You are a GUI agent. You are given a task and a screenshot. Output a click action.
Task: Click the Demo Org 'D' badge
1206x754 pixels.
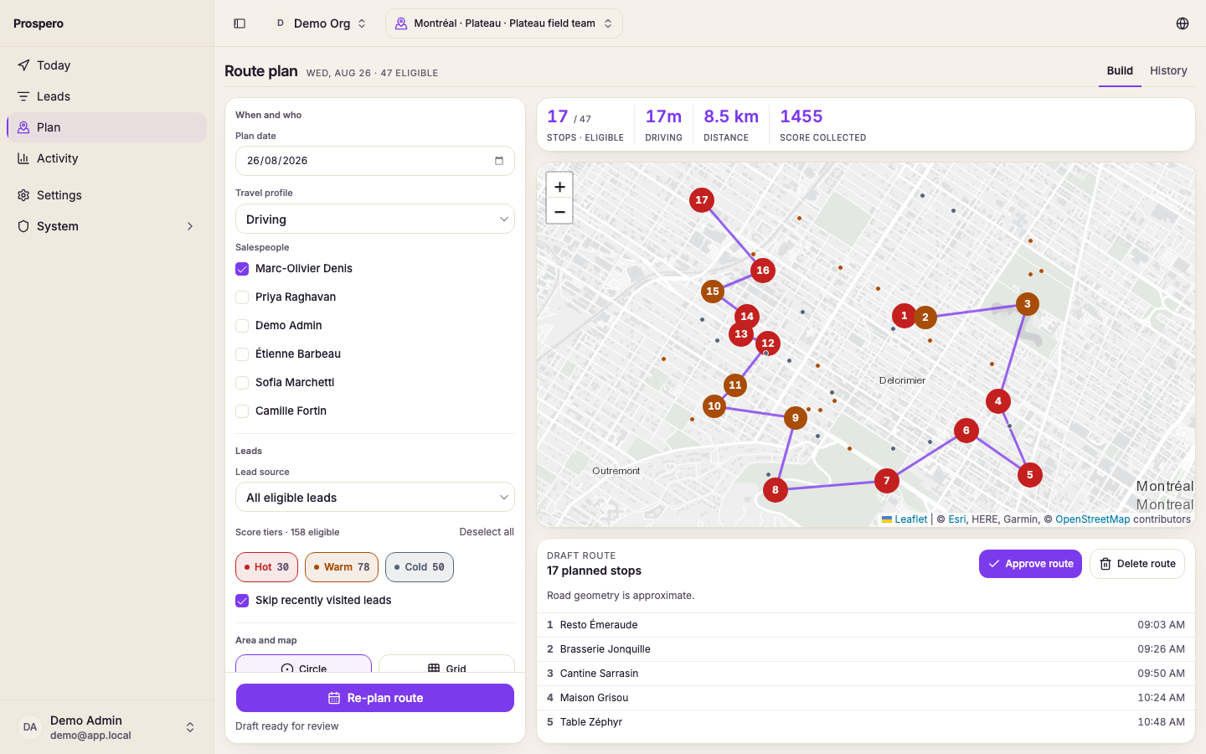[x=281, y=23]
